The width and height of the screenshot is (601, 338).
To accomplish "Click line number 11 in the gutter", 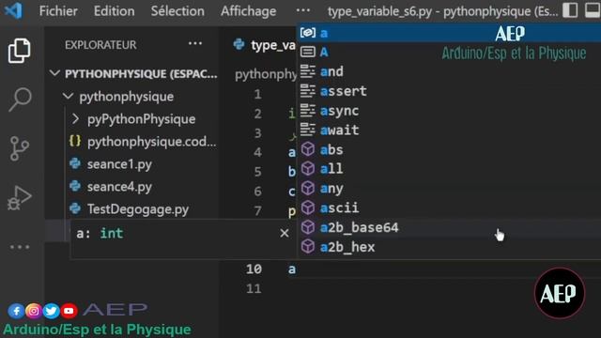I will [254, 288].
